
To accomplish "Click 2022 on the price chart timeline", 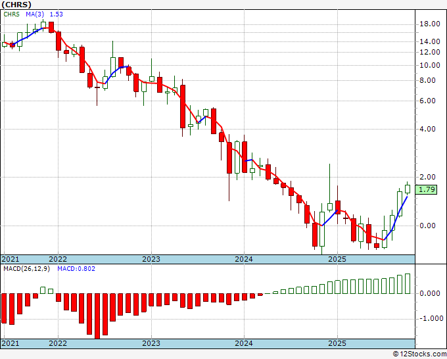I will [x=58, y=259].
